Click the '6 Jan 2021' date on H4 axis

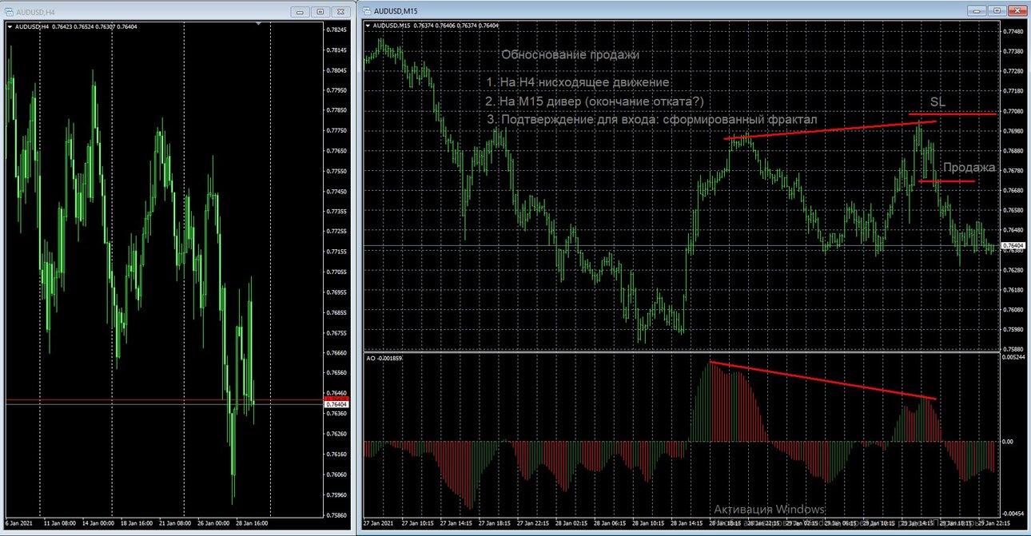coord(20,523)
